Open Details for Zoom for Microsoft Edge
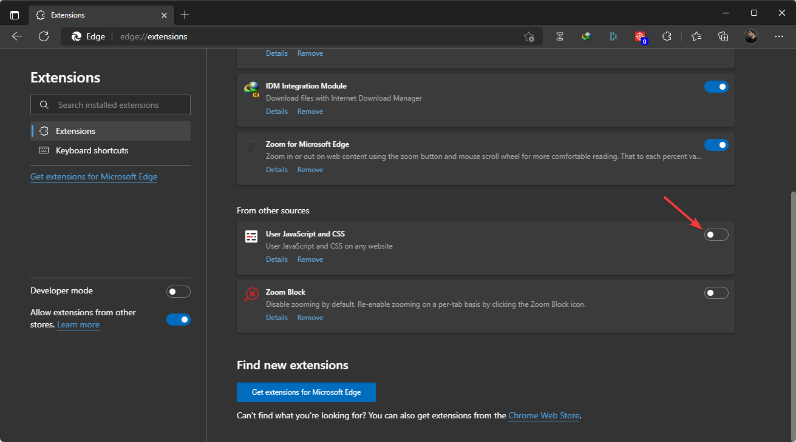 tap(277, 170)
